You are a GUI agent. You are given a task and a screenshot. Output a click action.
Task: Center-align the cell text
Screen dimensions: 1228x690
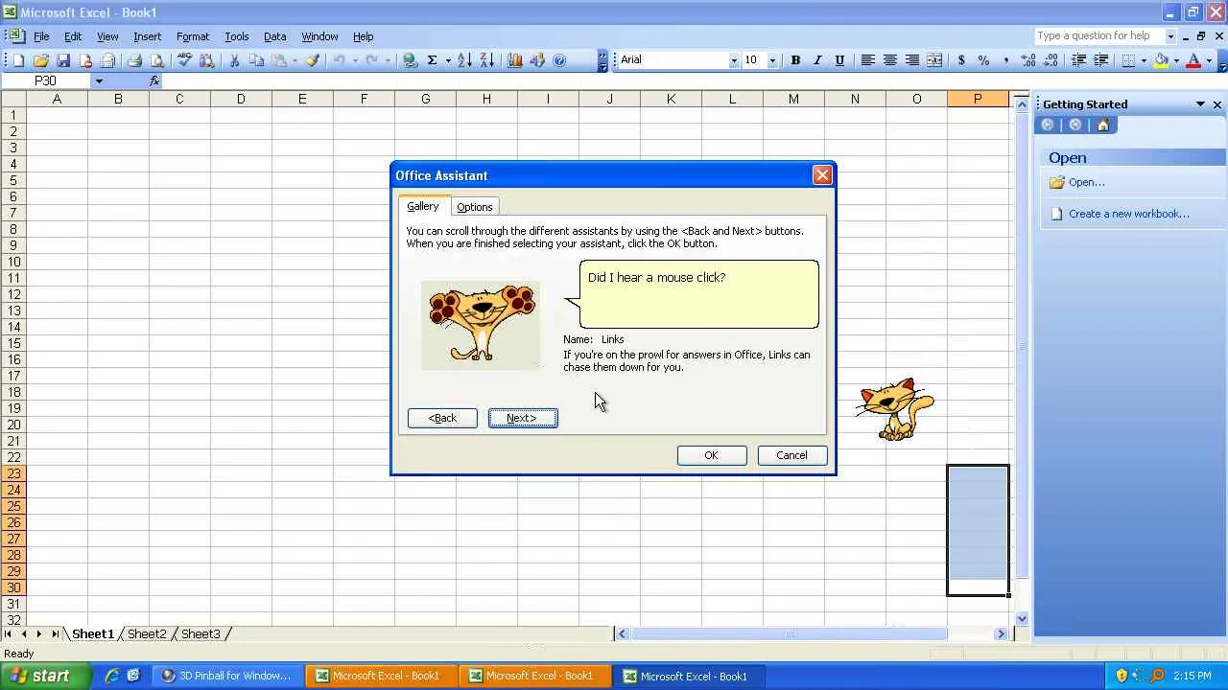[889, 60]
